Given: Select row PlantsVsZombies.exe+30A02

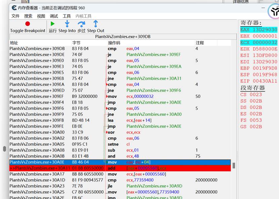Looking at the screenshot, I should pyautogui.click(x=120, y=138).
